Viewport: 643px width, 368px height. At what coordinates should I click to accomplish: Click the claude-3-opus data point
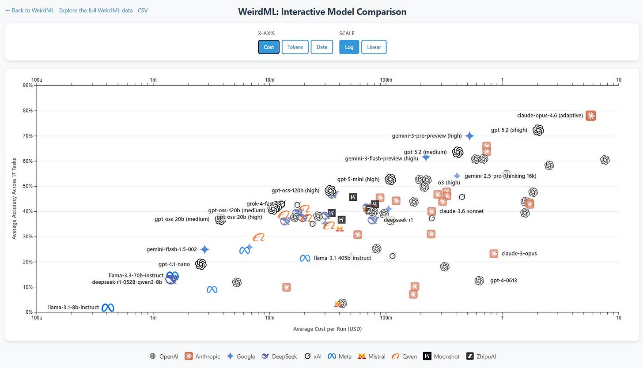pos(494,254)
